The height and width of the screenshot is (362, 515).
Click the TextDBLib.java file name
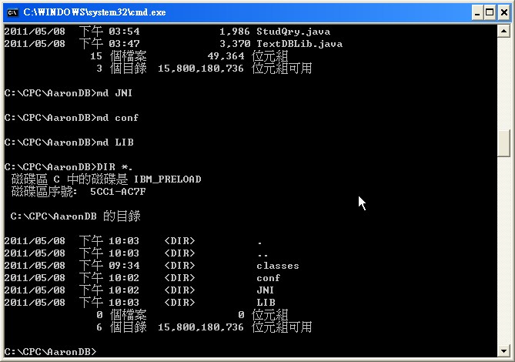[299, 44]
